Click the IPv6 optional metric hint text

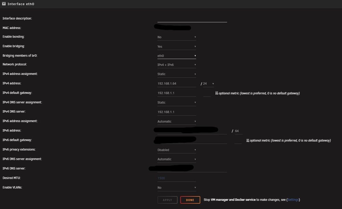pyautogui.click(x=290, y=141)
